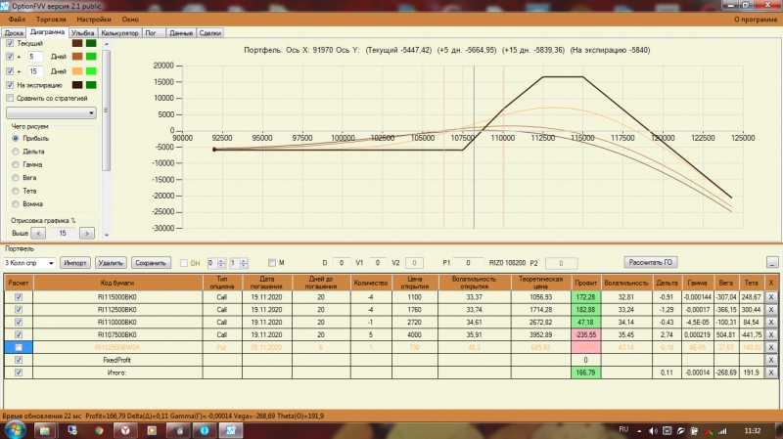Open File Explorer from the taskbar
This screenshot has height=439, width=783.
pos(44,430)
